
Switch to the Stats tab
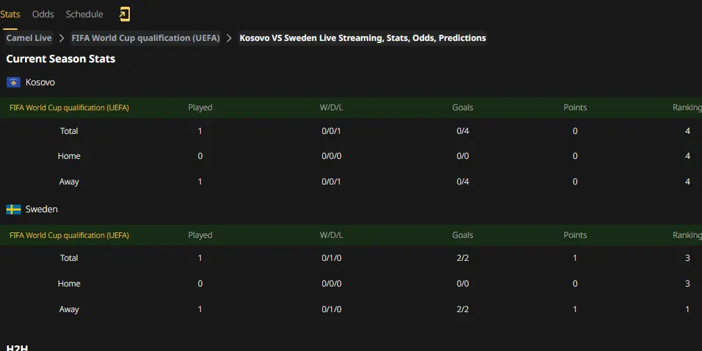tap(10, 15)
